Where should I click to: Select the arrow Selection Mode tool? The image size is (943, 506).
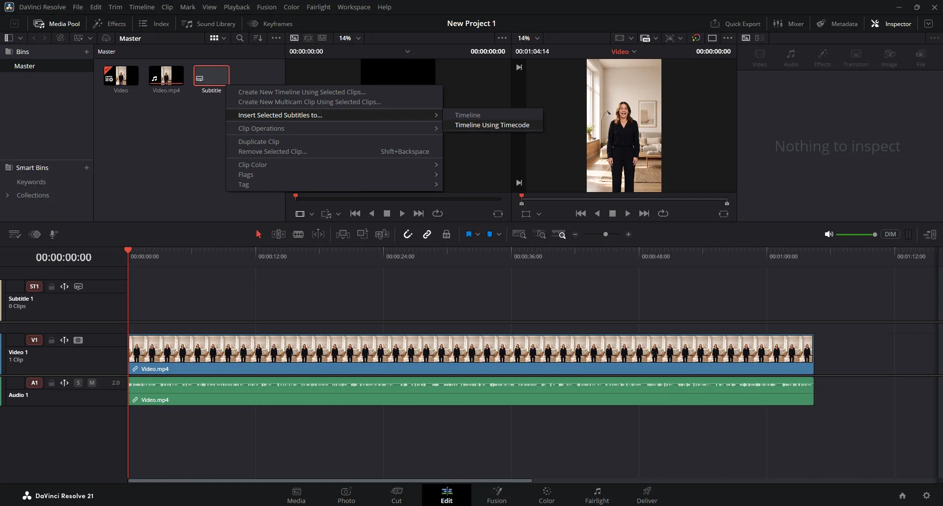[258, 234]
